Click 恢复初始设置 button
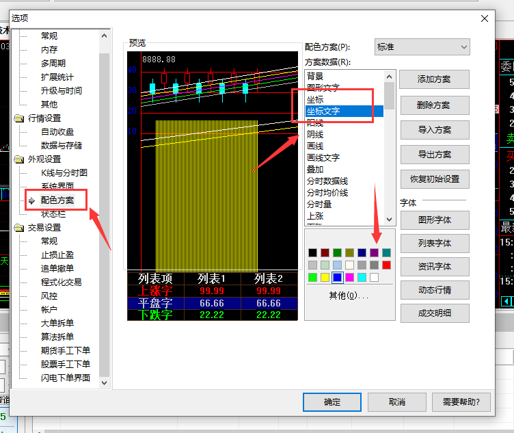 pos(434,179)
